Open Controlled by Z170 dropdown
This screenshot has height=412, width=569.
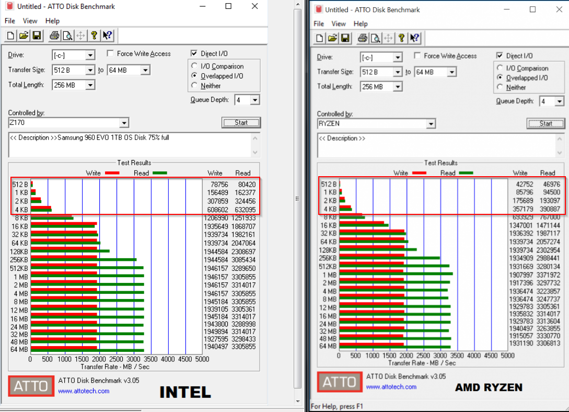124,123
